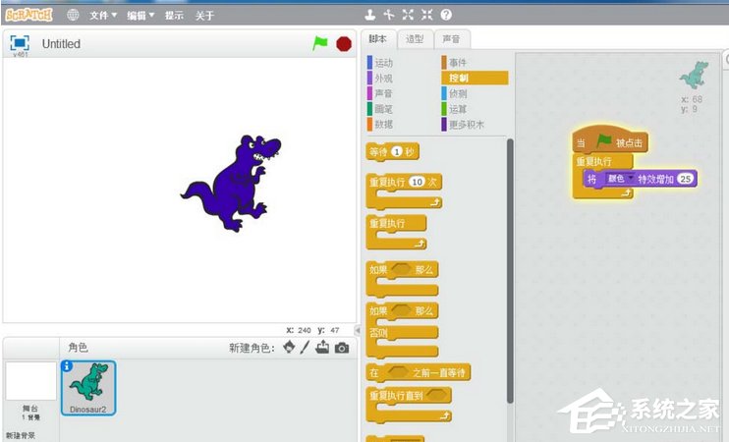Click the palette 重复执行 forever block

coord(396,232)
